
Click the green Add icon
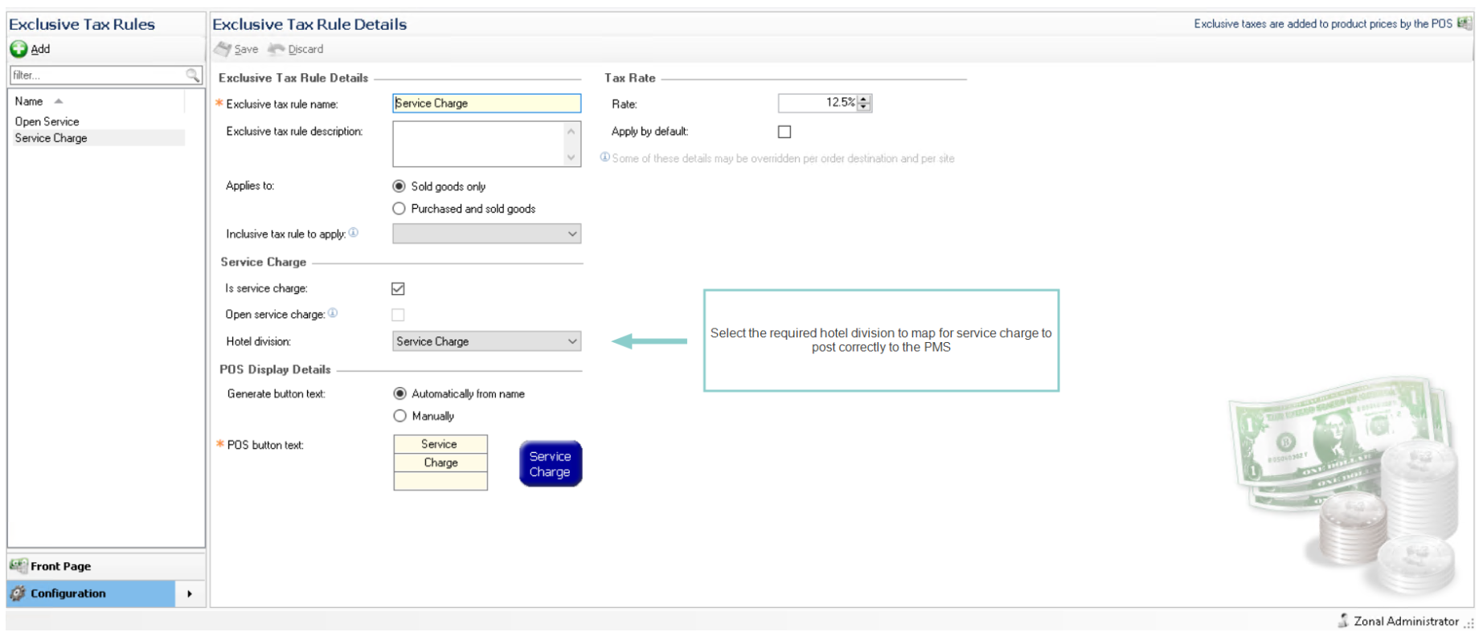tap(18, 49)
